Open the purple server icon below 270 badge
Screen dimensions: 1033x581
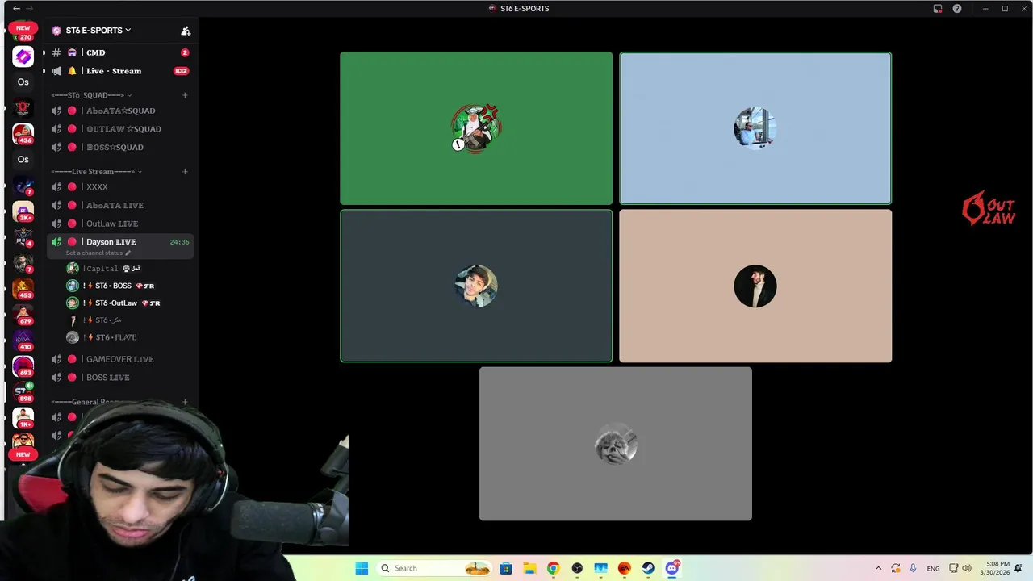23,56
